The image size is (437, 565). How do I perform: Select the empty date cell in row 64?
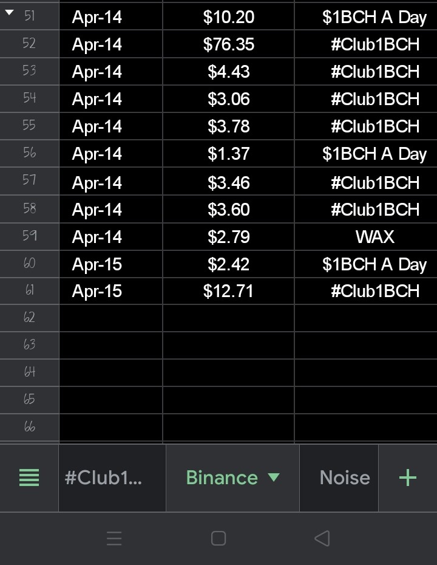(111, 373)
